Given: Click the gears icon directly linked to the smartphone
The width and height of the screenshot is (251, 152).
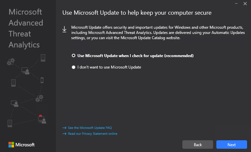Looking at the screenshot, I should click(39, 97).
